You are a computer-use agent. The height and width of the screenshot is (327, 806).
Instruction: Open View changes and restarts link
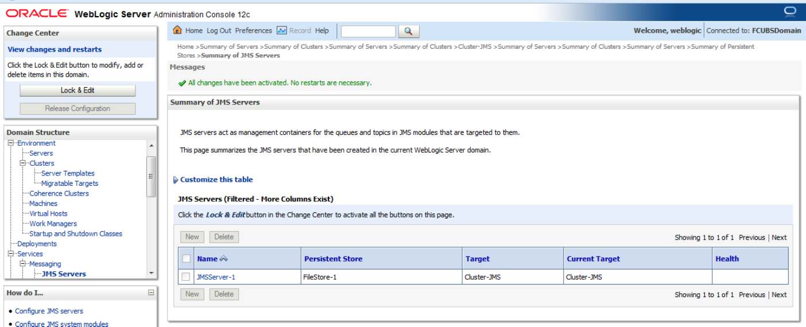[55, 49]
